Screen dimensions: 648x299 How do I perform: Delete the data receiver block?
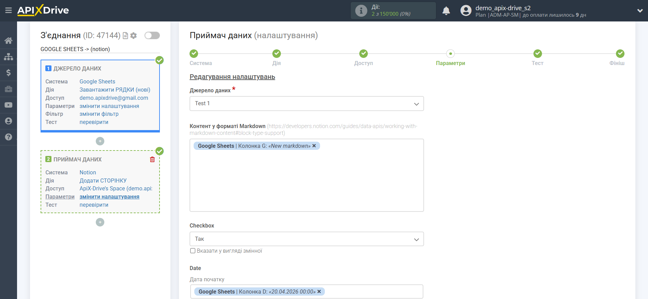pos(152,159)
